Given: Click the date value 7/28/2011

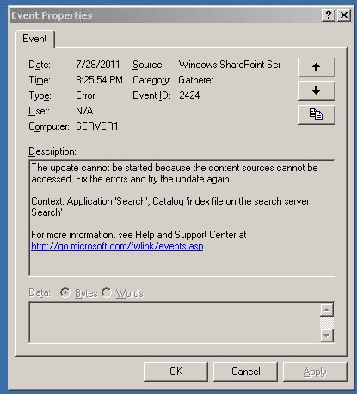Looking at the screenshot, I should (x=98, y=65).
